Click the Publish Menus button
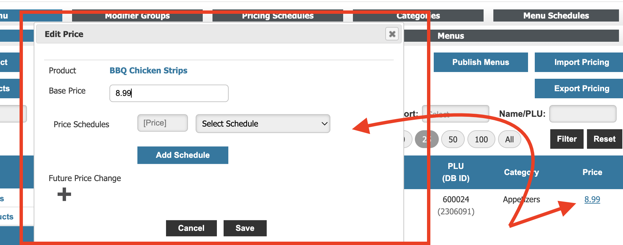Image resolution: width=623 pixels, height=245 pixels. 481,62
